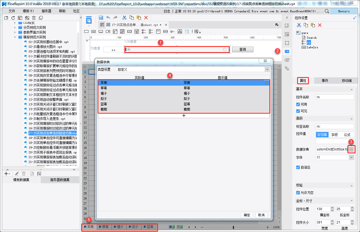Select the Labelrs node in the widget tree
This screenshot has height=232, width=360.
click(x=312, y=47)
